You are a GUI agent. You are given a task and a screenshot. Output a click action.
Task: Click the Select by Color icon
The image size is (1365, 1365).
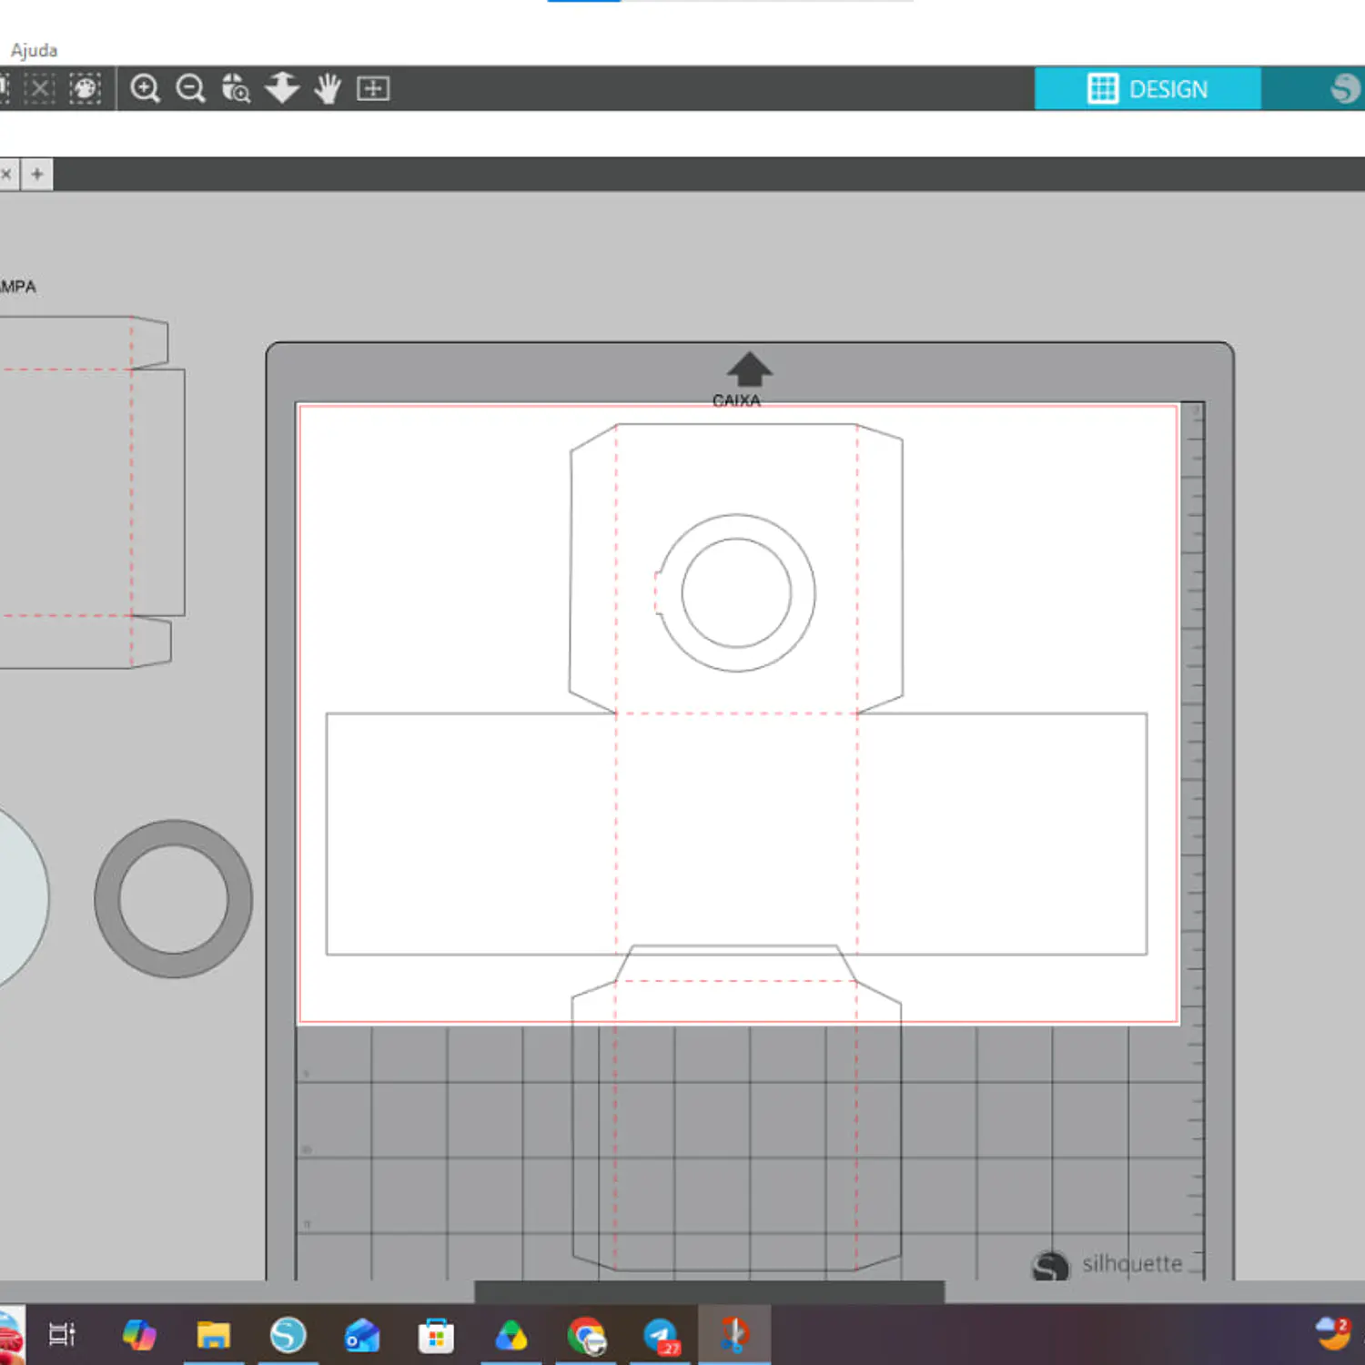tap(86, 88)
